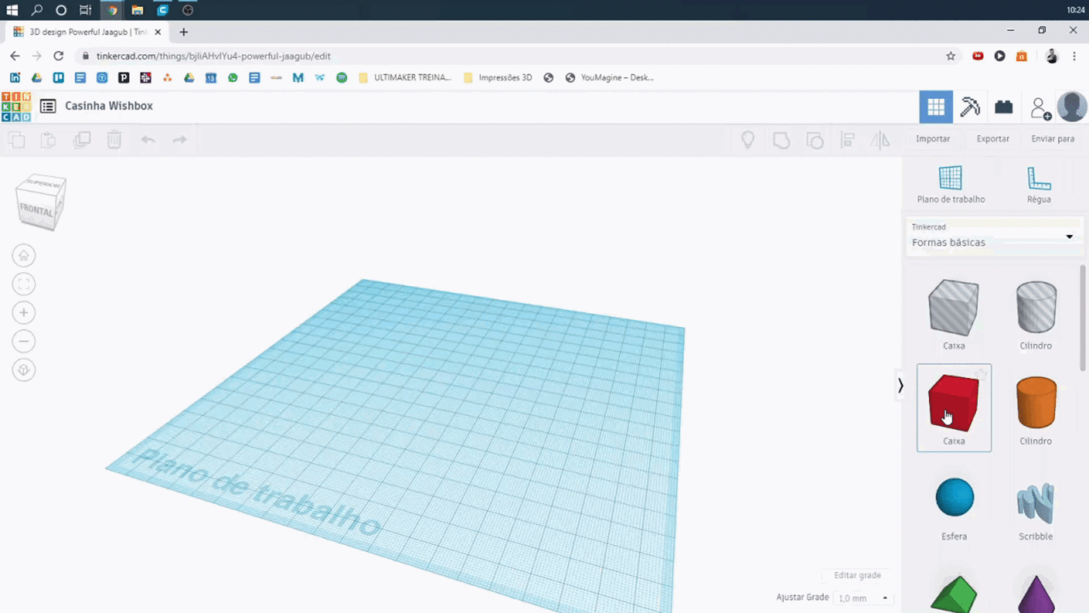Open the YouMagine – Desk... bookmark
This screenshot has width=1089, height=613.
[x=610, y=78]
